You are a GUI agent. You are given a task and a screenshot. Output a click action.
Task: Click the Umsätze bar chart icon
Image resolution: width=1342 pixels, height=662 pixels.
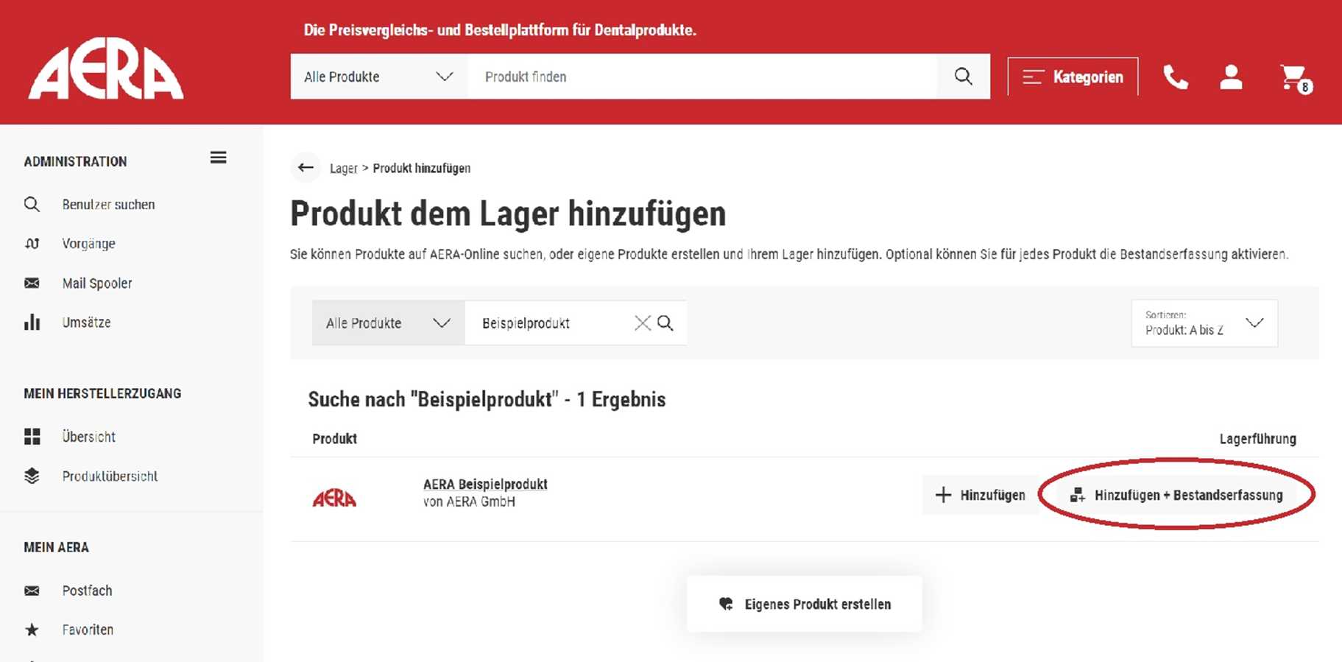(x=32, y=322)
